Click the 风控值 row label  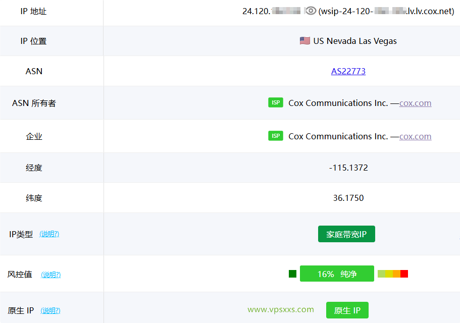click(20, 275)
